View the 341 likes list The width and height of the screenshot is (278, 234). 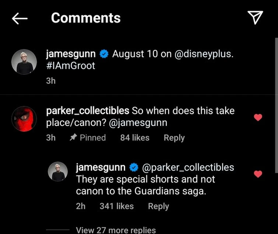coord(117,206)
